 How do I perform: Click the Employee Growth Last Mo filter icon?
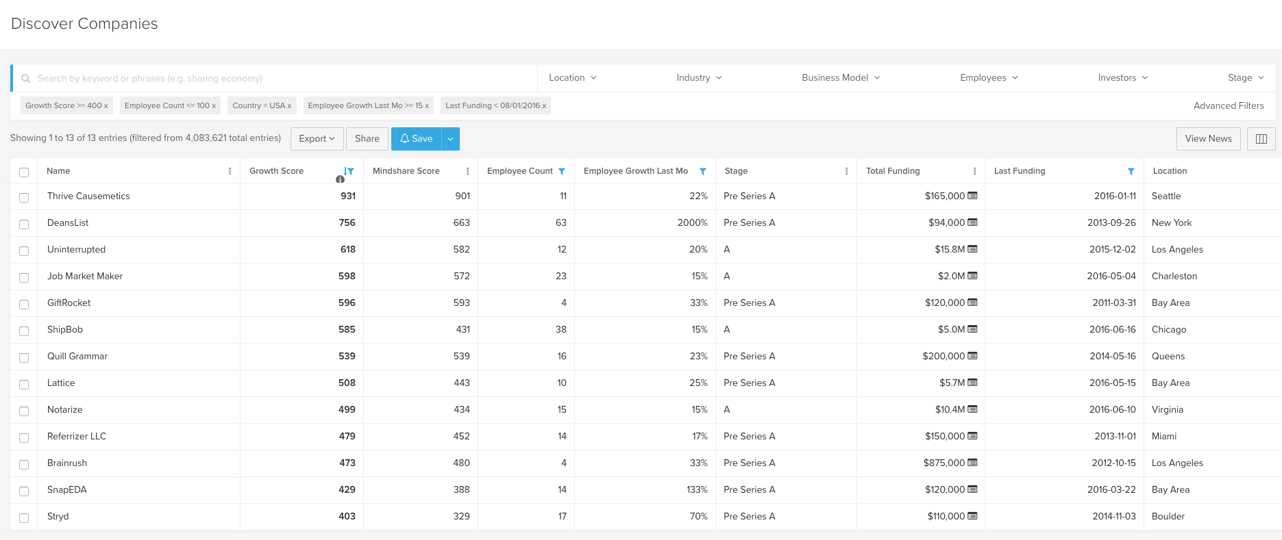[702, 171]
